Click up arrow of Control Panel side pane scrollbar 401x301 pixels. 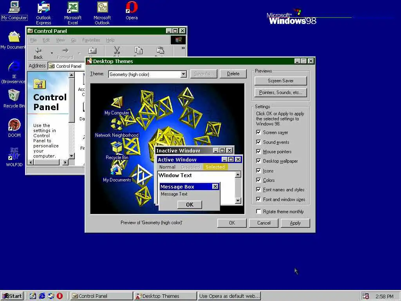point(71,75)
